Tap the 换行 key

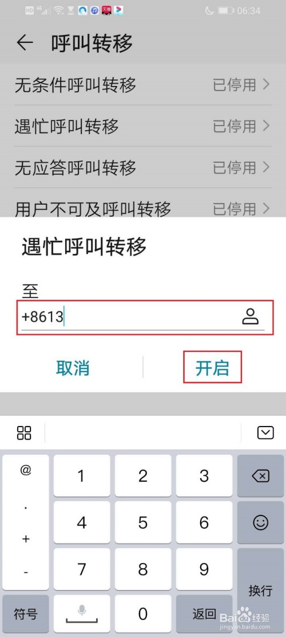(260, 590)
